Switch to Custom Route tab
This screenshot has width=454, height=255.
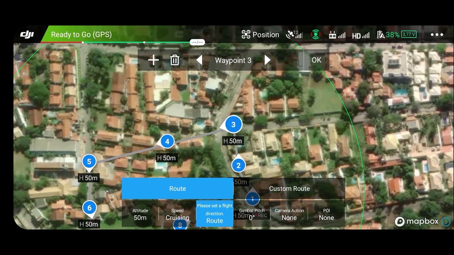(289, 188)
